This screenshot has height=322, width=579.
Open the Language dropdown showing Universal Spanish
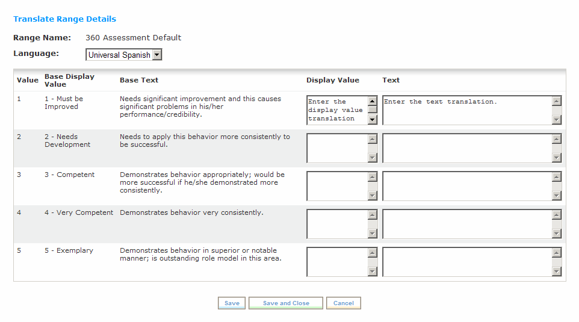click(x=124, y=55)
